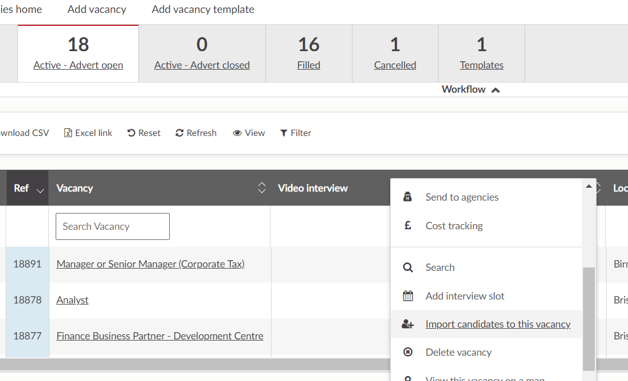The width and height of the screenshot is (628, 381).
Task: Refresh the vacancy list
Action: (196, 133)
